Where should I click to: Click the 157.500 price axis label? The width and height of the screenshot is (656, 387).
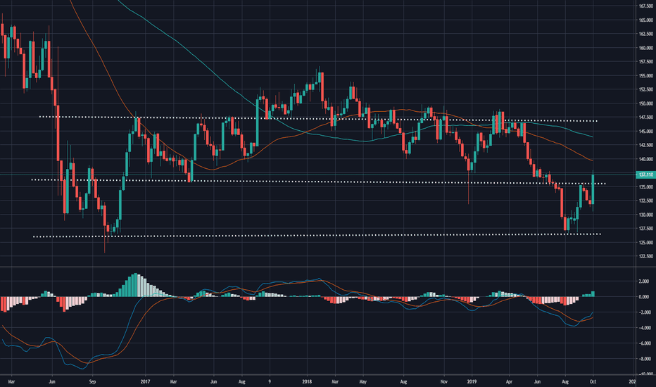coord(646,61)
